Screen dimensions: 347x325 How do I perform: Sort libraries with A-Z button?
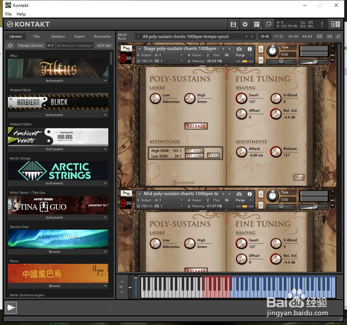coord(51,45)
